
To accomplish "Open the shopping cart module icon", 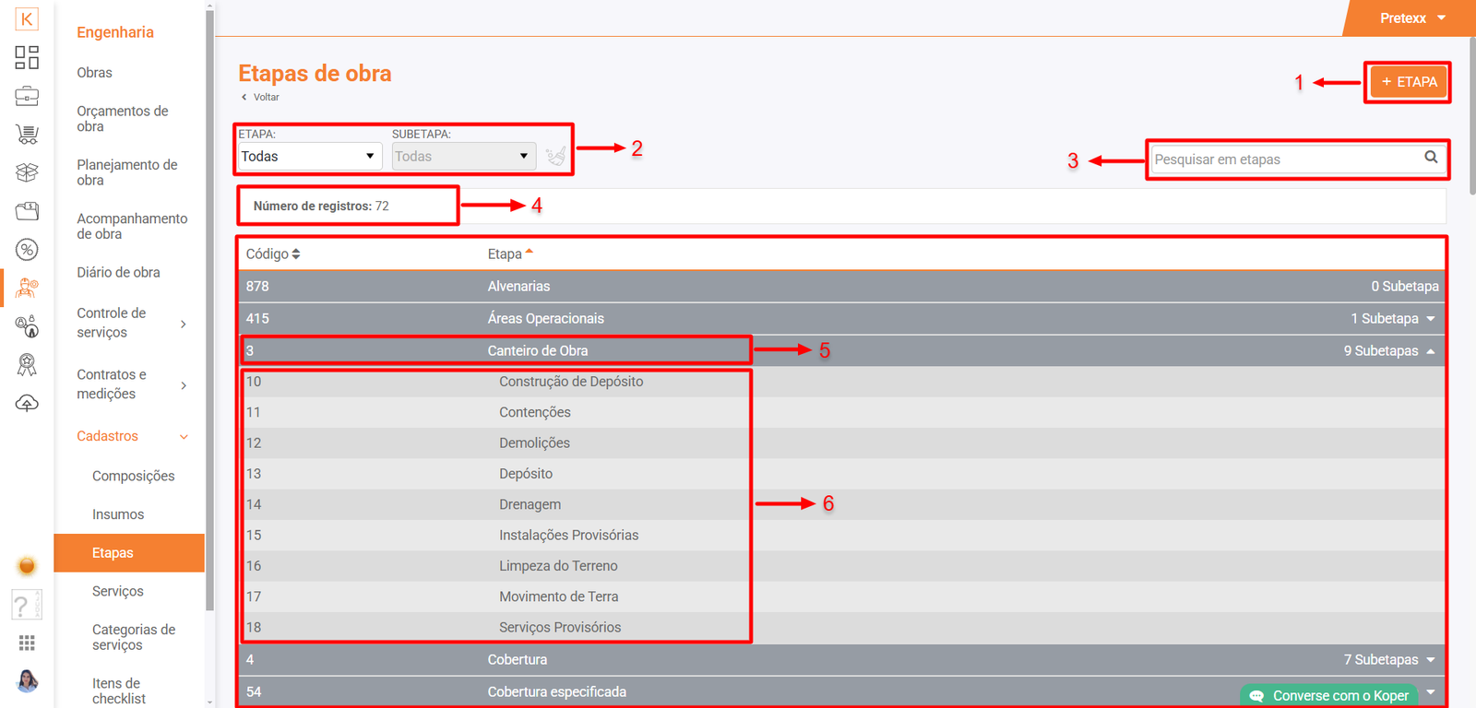I will 27,135.
